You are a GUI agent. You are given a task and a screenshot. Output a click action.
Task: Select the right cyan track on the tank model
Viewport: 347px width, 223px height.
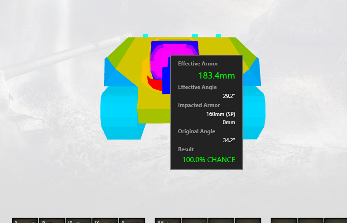(x=254, y=113)
